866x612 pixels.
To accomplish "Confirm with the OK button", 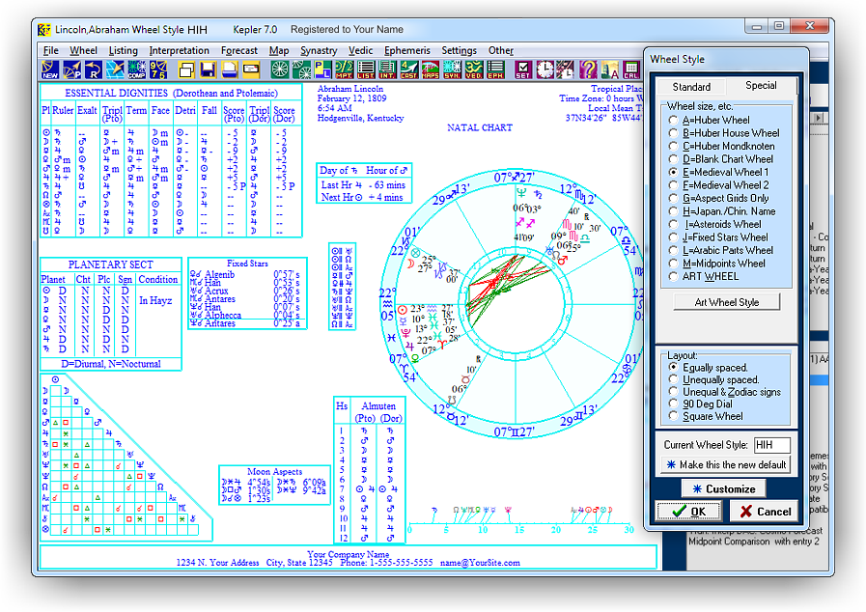I will tap(688, 512).
